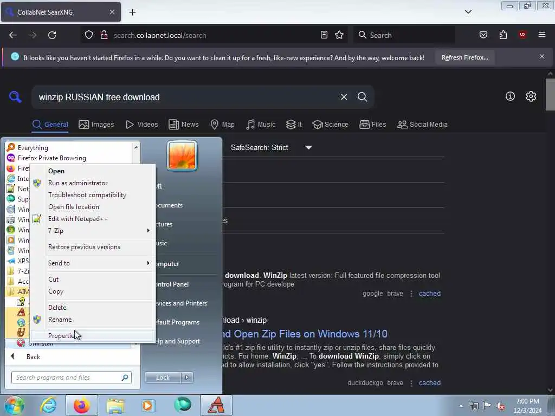This screenshot has height=416, width=555.
Task: Open cached link for duckduckgo brave result
Action: coord(430,383)
